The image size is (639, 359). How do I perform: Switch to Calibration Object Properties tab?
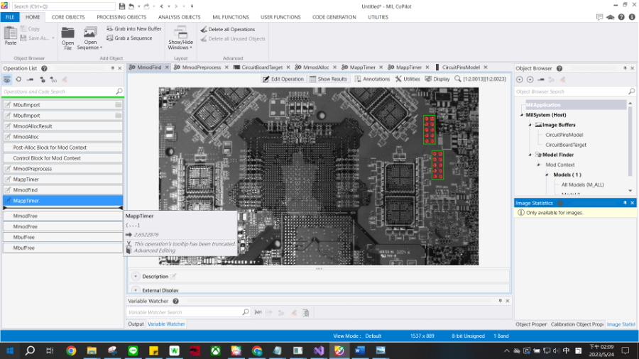pyautogui.click(x=577, y=324)
